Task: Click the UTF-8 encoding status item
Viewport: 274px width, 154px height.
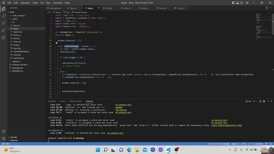Action: [x=244, y=144]
